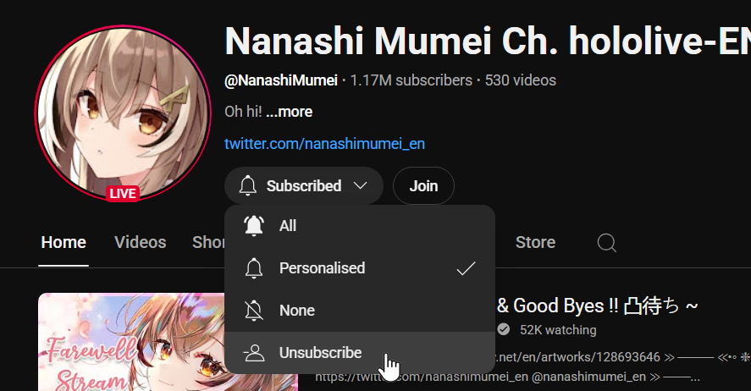This screenshot has height=391, width=751.
Task: Click the Nanashi Mumei channel avatar
Action: click(x=123, y=113)
